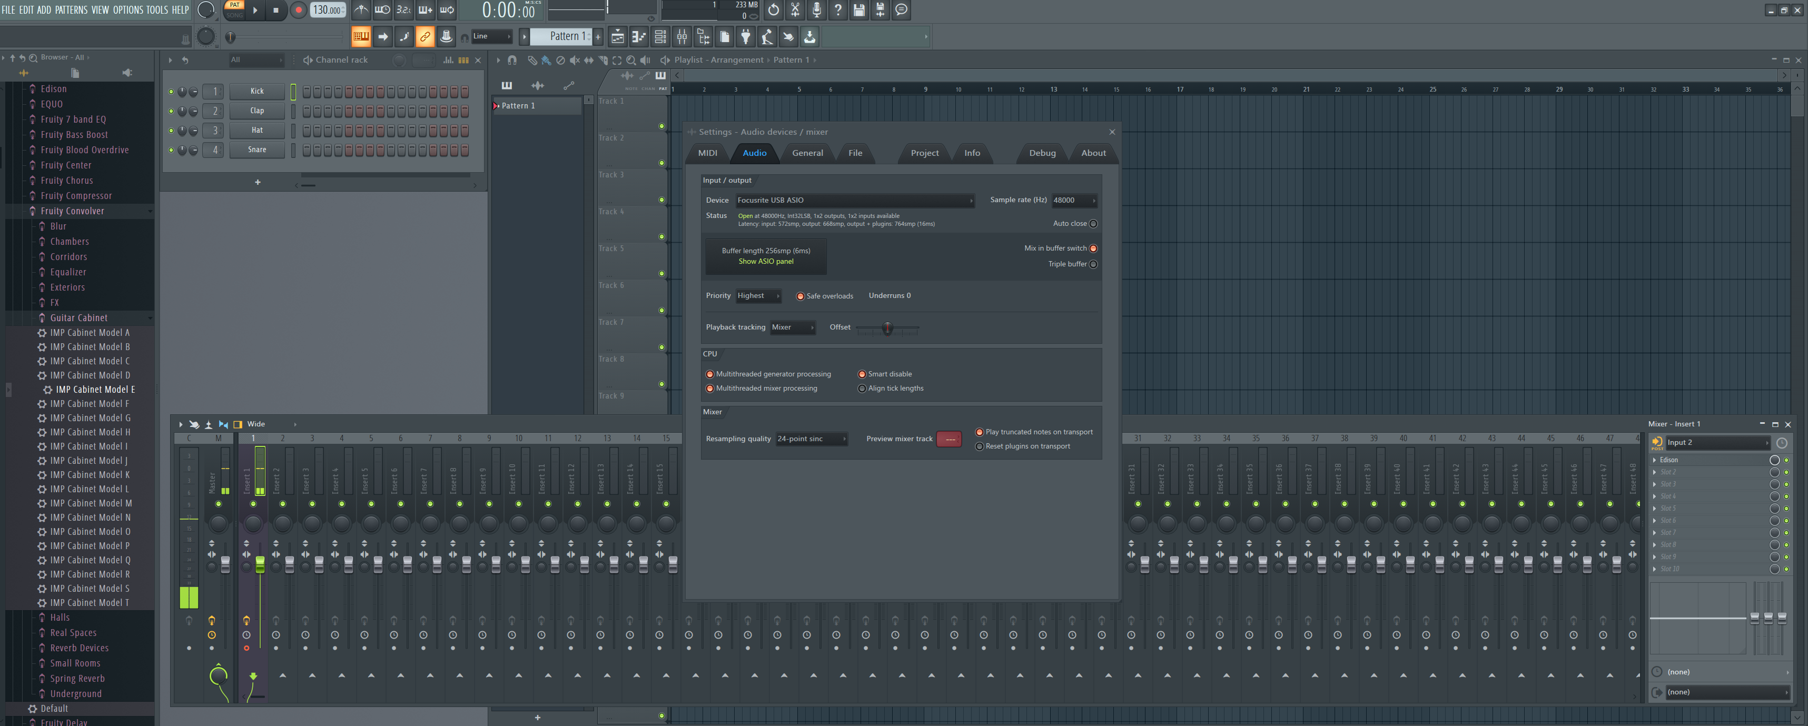This screenshot has width=1808, height=726.
Task: Select the Playlist paint brush tool
Action: pos(546,61)
